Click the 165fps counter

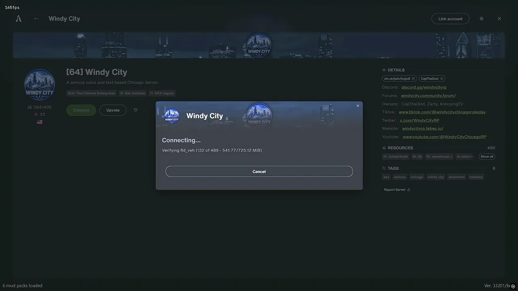point(12,8)
